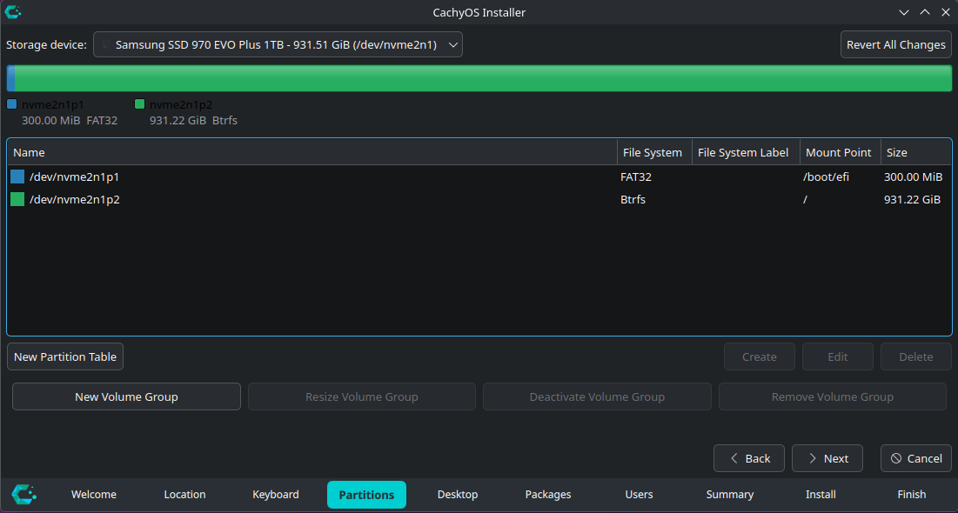Sort by the File System column header

click(x=654, y=153)
